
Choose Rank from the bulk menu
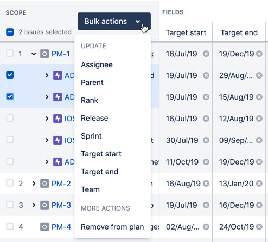112,100
